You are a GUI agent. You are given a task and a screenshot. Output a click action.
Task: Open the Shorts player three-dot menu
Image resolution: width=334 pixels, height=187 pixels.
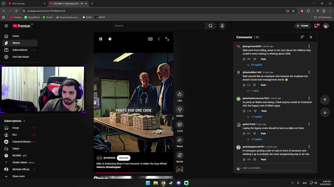tap(159, 39)
